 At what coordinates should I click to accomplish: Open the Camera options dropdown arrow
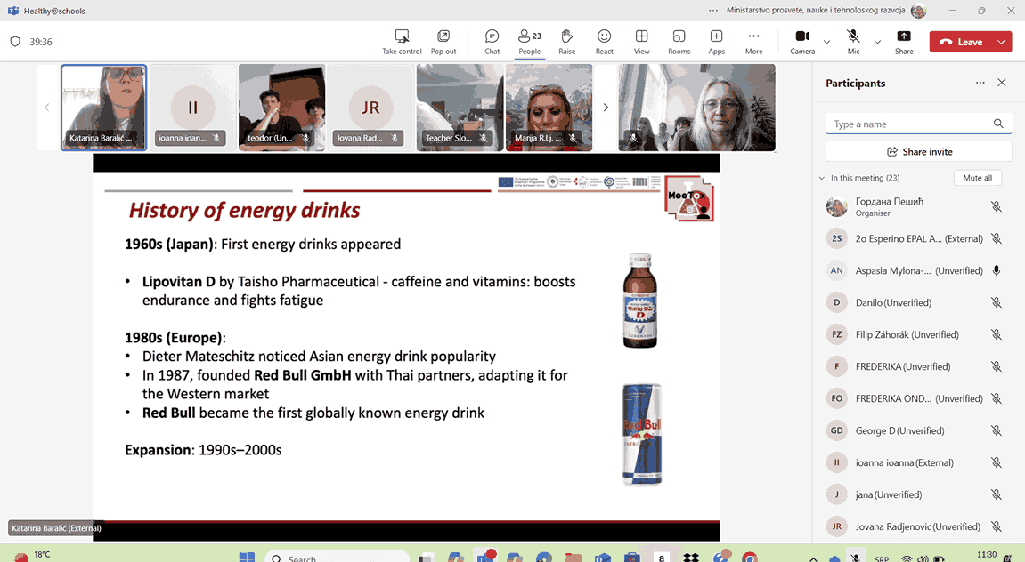click(826, 42)
